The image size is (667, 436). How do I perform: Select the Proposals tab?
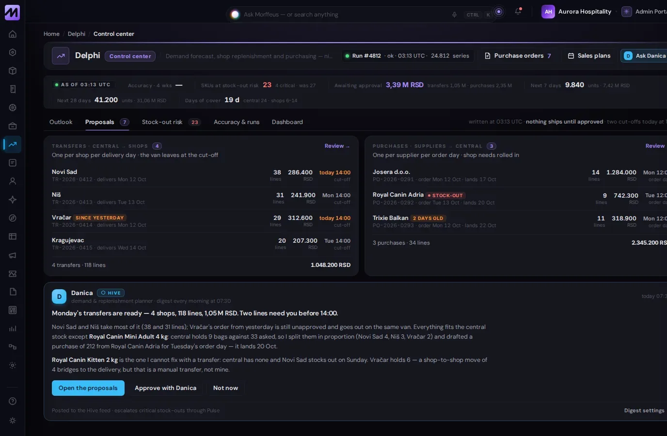[x=107, y=122]
